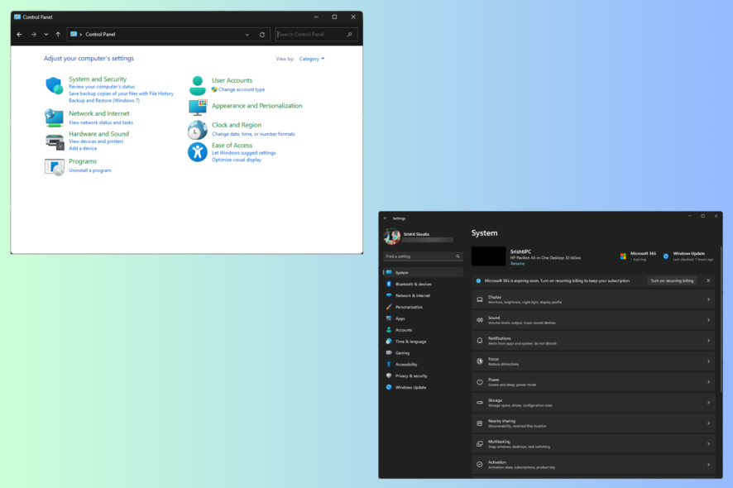Viewport: 733px width, 488px height.
Task: Open Uninstall a program link
Action: point(89,170)
